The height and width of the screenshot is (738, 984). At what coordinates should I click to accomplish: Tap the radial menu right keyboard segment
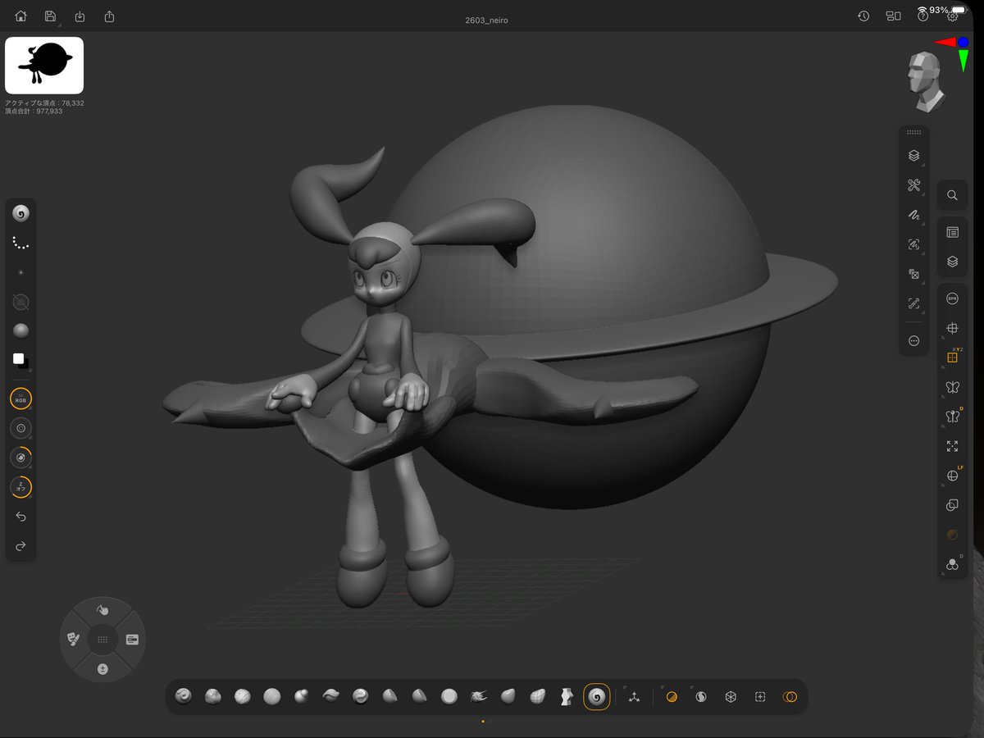(x=132, y=639)
